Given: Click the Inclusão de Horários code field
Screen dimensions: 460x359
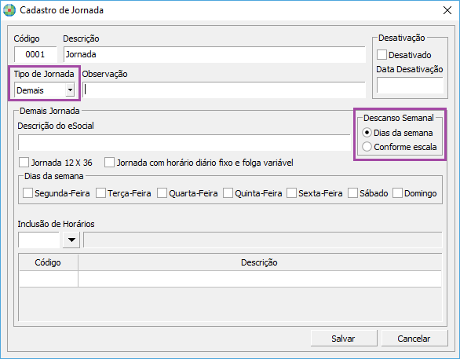Looking at the screenshot, I should point(38,240).
